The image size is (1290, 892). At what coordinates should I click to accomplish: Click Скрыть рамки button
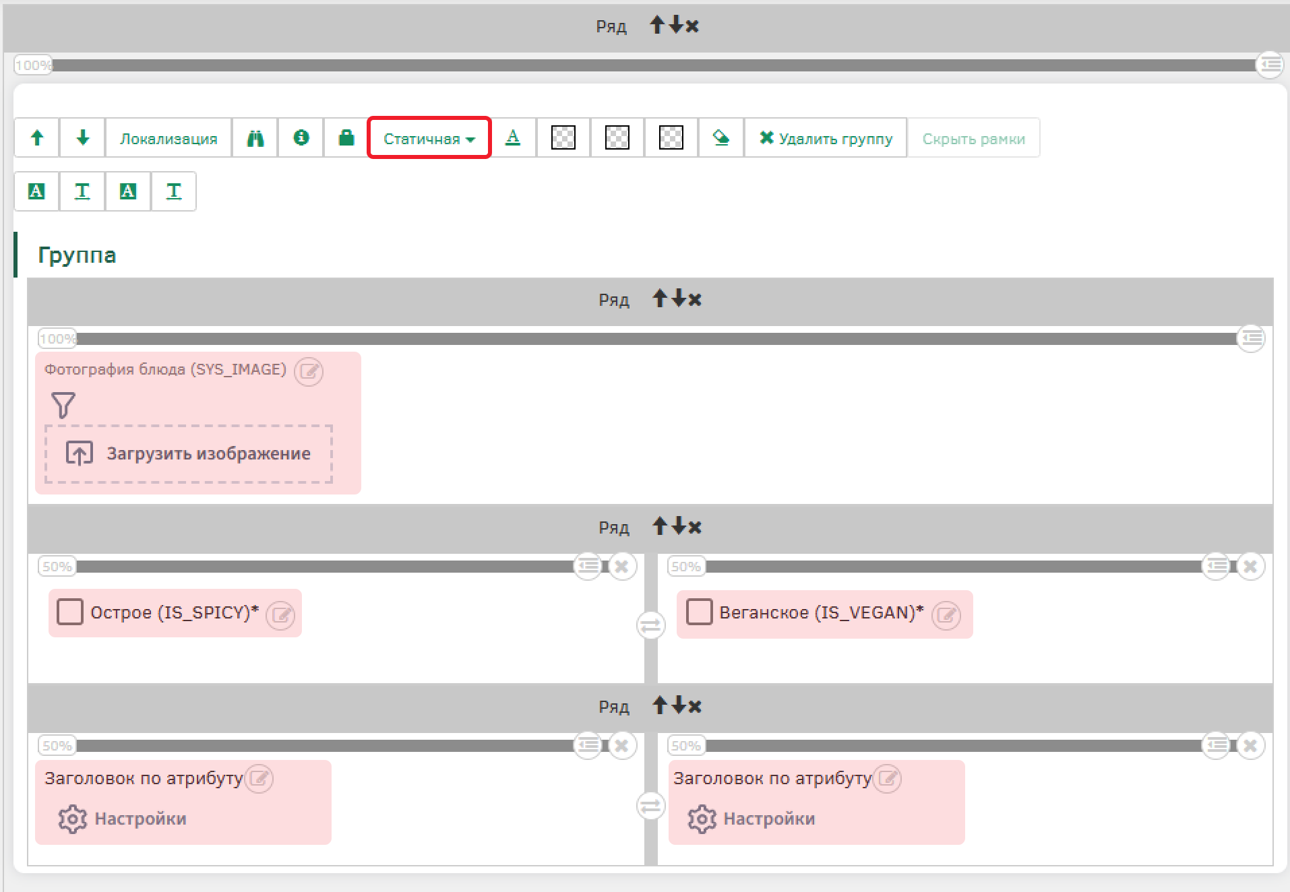coord(973,138)
